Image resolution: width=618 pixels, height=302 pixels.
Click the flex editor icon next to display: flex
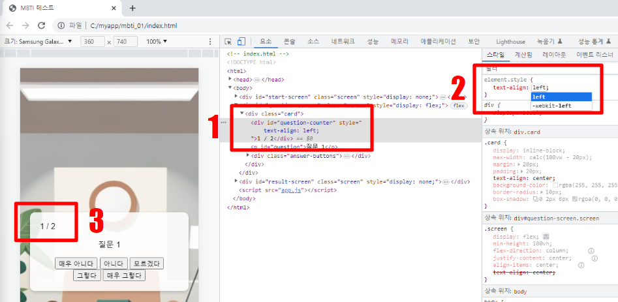pos(546,237)
